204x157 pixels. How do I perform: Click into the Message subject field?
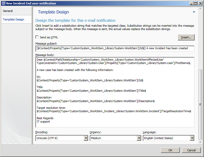[x=115, y=48]
